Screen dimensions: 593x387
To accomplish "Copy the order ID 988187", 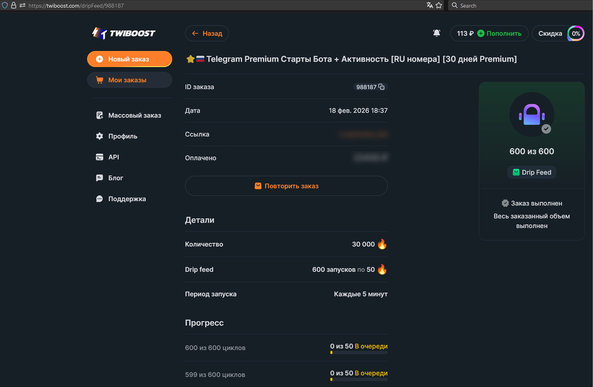I will click(382, 87).
